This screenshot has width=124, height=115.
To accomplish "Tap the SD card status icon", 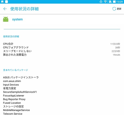I will click(110, 2).
